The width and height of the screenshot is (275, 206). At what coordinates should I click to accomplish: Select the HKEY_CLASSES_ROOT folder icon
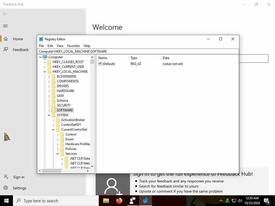pyautogui.click(x=49, y=62)
